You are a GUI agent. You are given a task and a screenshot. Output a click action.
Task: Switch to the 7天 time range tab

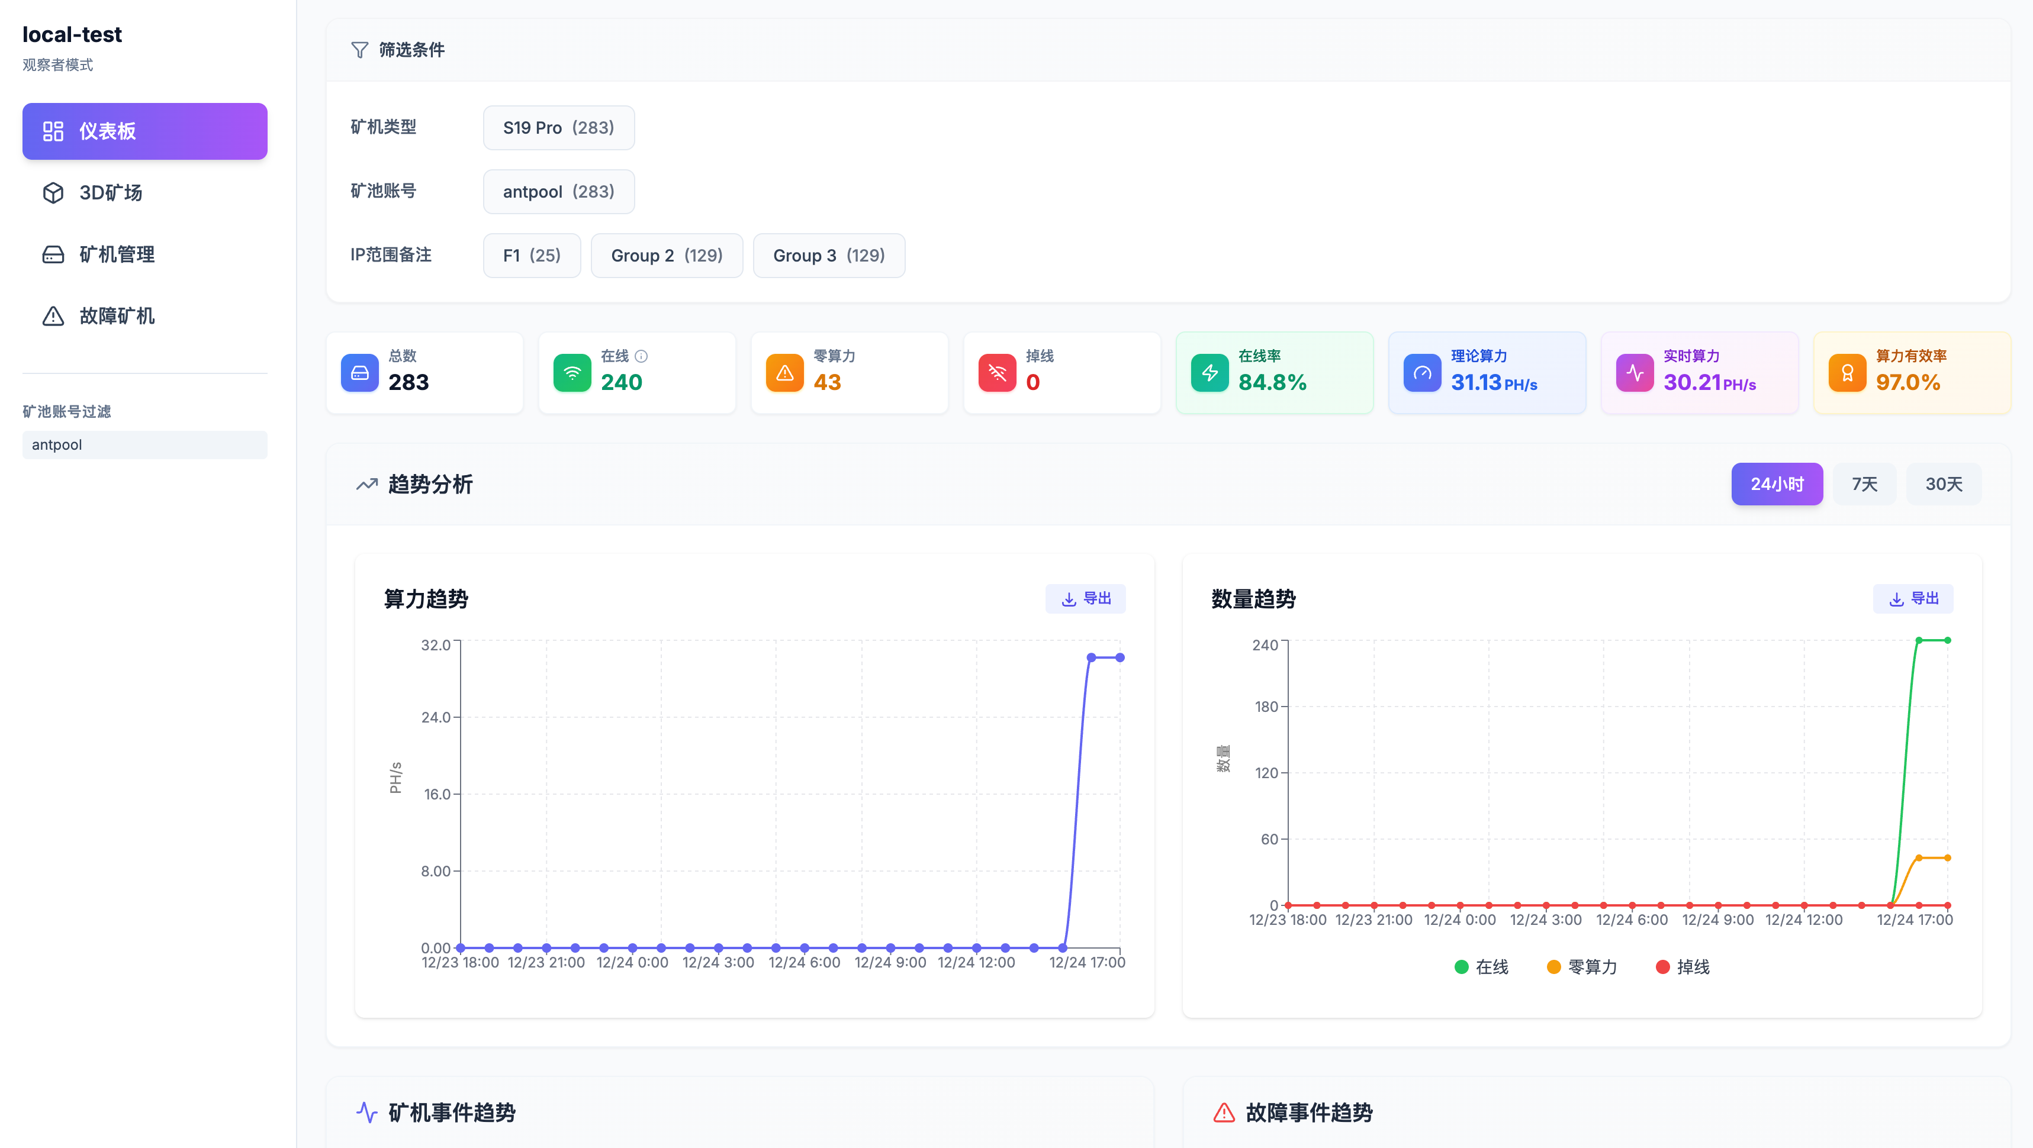[x=1864, y=483]
